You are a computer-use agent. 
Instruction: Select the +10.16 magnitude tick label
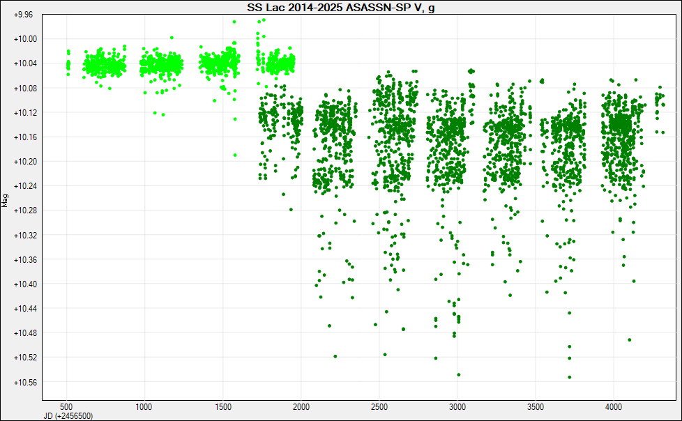click(26, 137)
